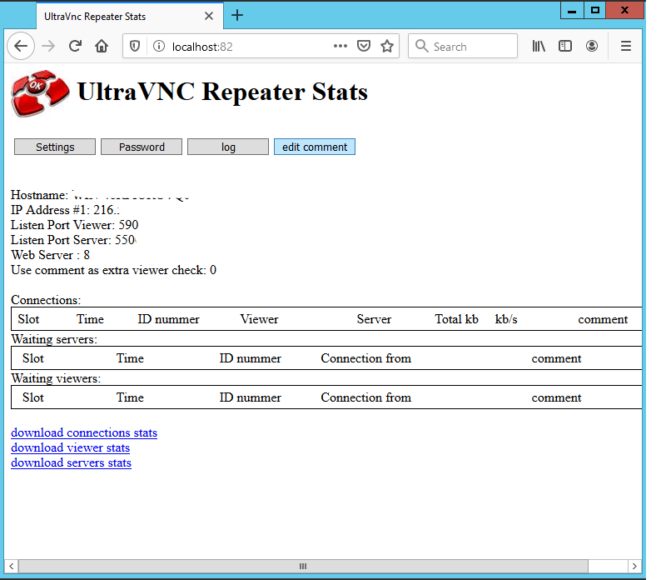666x580 pixels.
Task: Reload the current page
Action: pos(75,46)
